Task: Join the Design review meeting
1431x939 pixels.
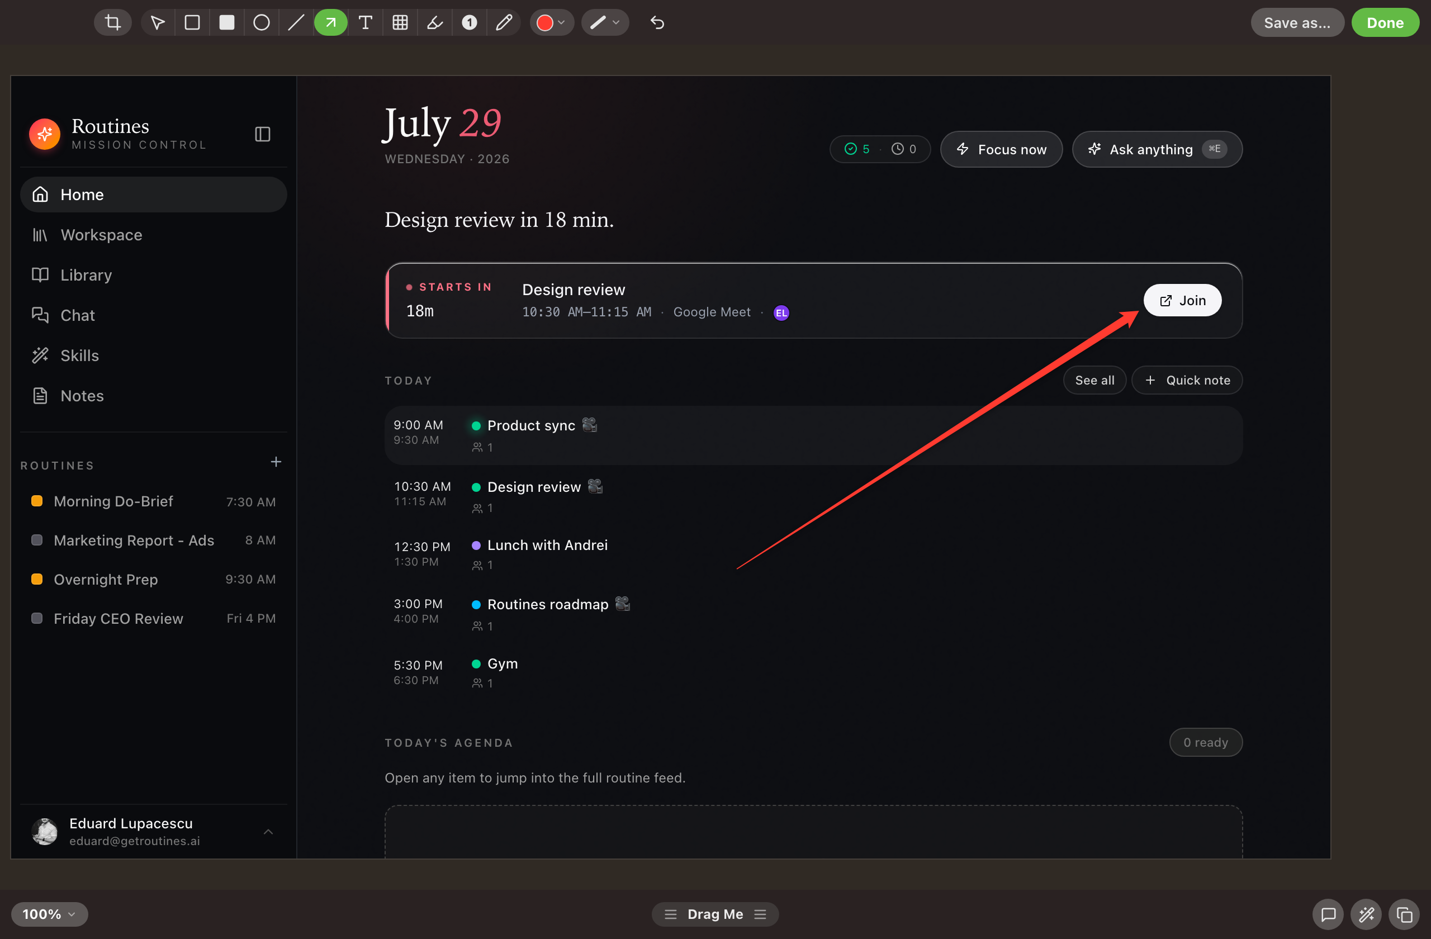Action: pos(1182,301)
